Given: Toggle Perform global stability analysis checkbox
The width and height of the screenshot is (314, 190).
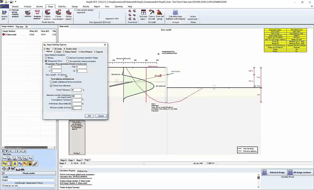Looking at the screenshot, I should click(10, 10).
